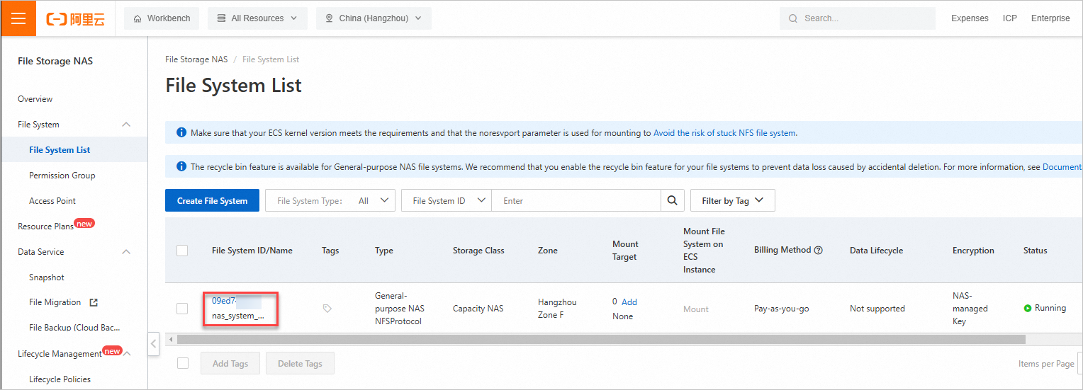Open Lifecycle Policies in sidebar

click(x=60, y=379)
